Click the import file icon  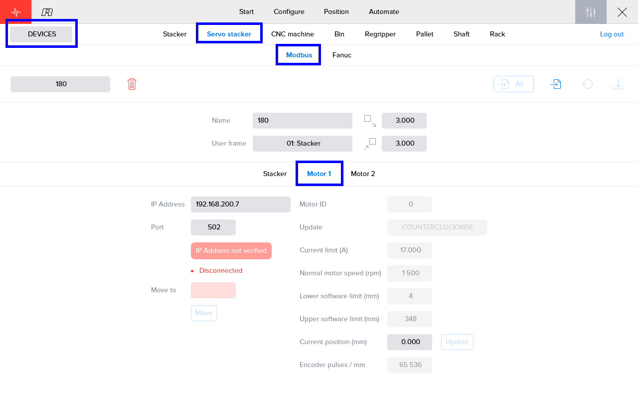[556, 84]
